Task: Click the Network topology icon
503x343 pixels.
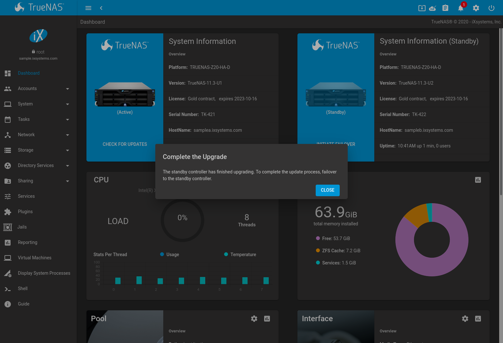Action: click(x=8, y=135)
